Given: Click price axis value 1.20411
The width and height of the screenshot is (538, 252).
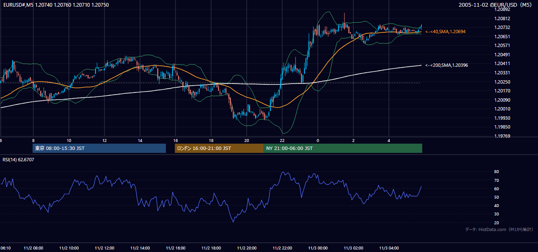Looking at the screenshot, I should pyautogui.click(x=502, y=63).
